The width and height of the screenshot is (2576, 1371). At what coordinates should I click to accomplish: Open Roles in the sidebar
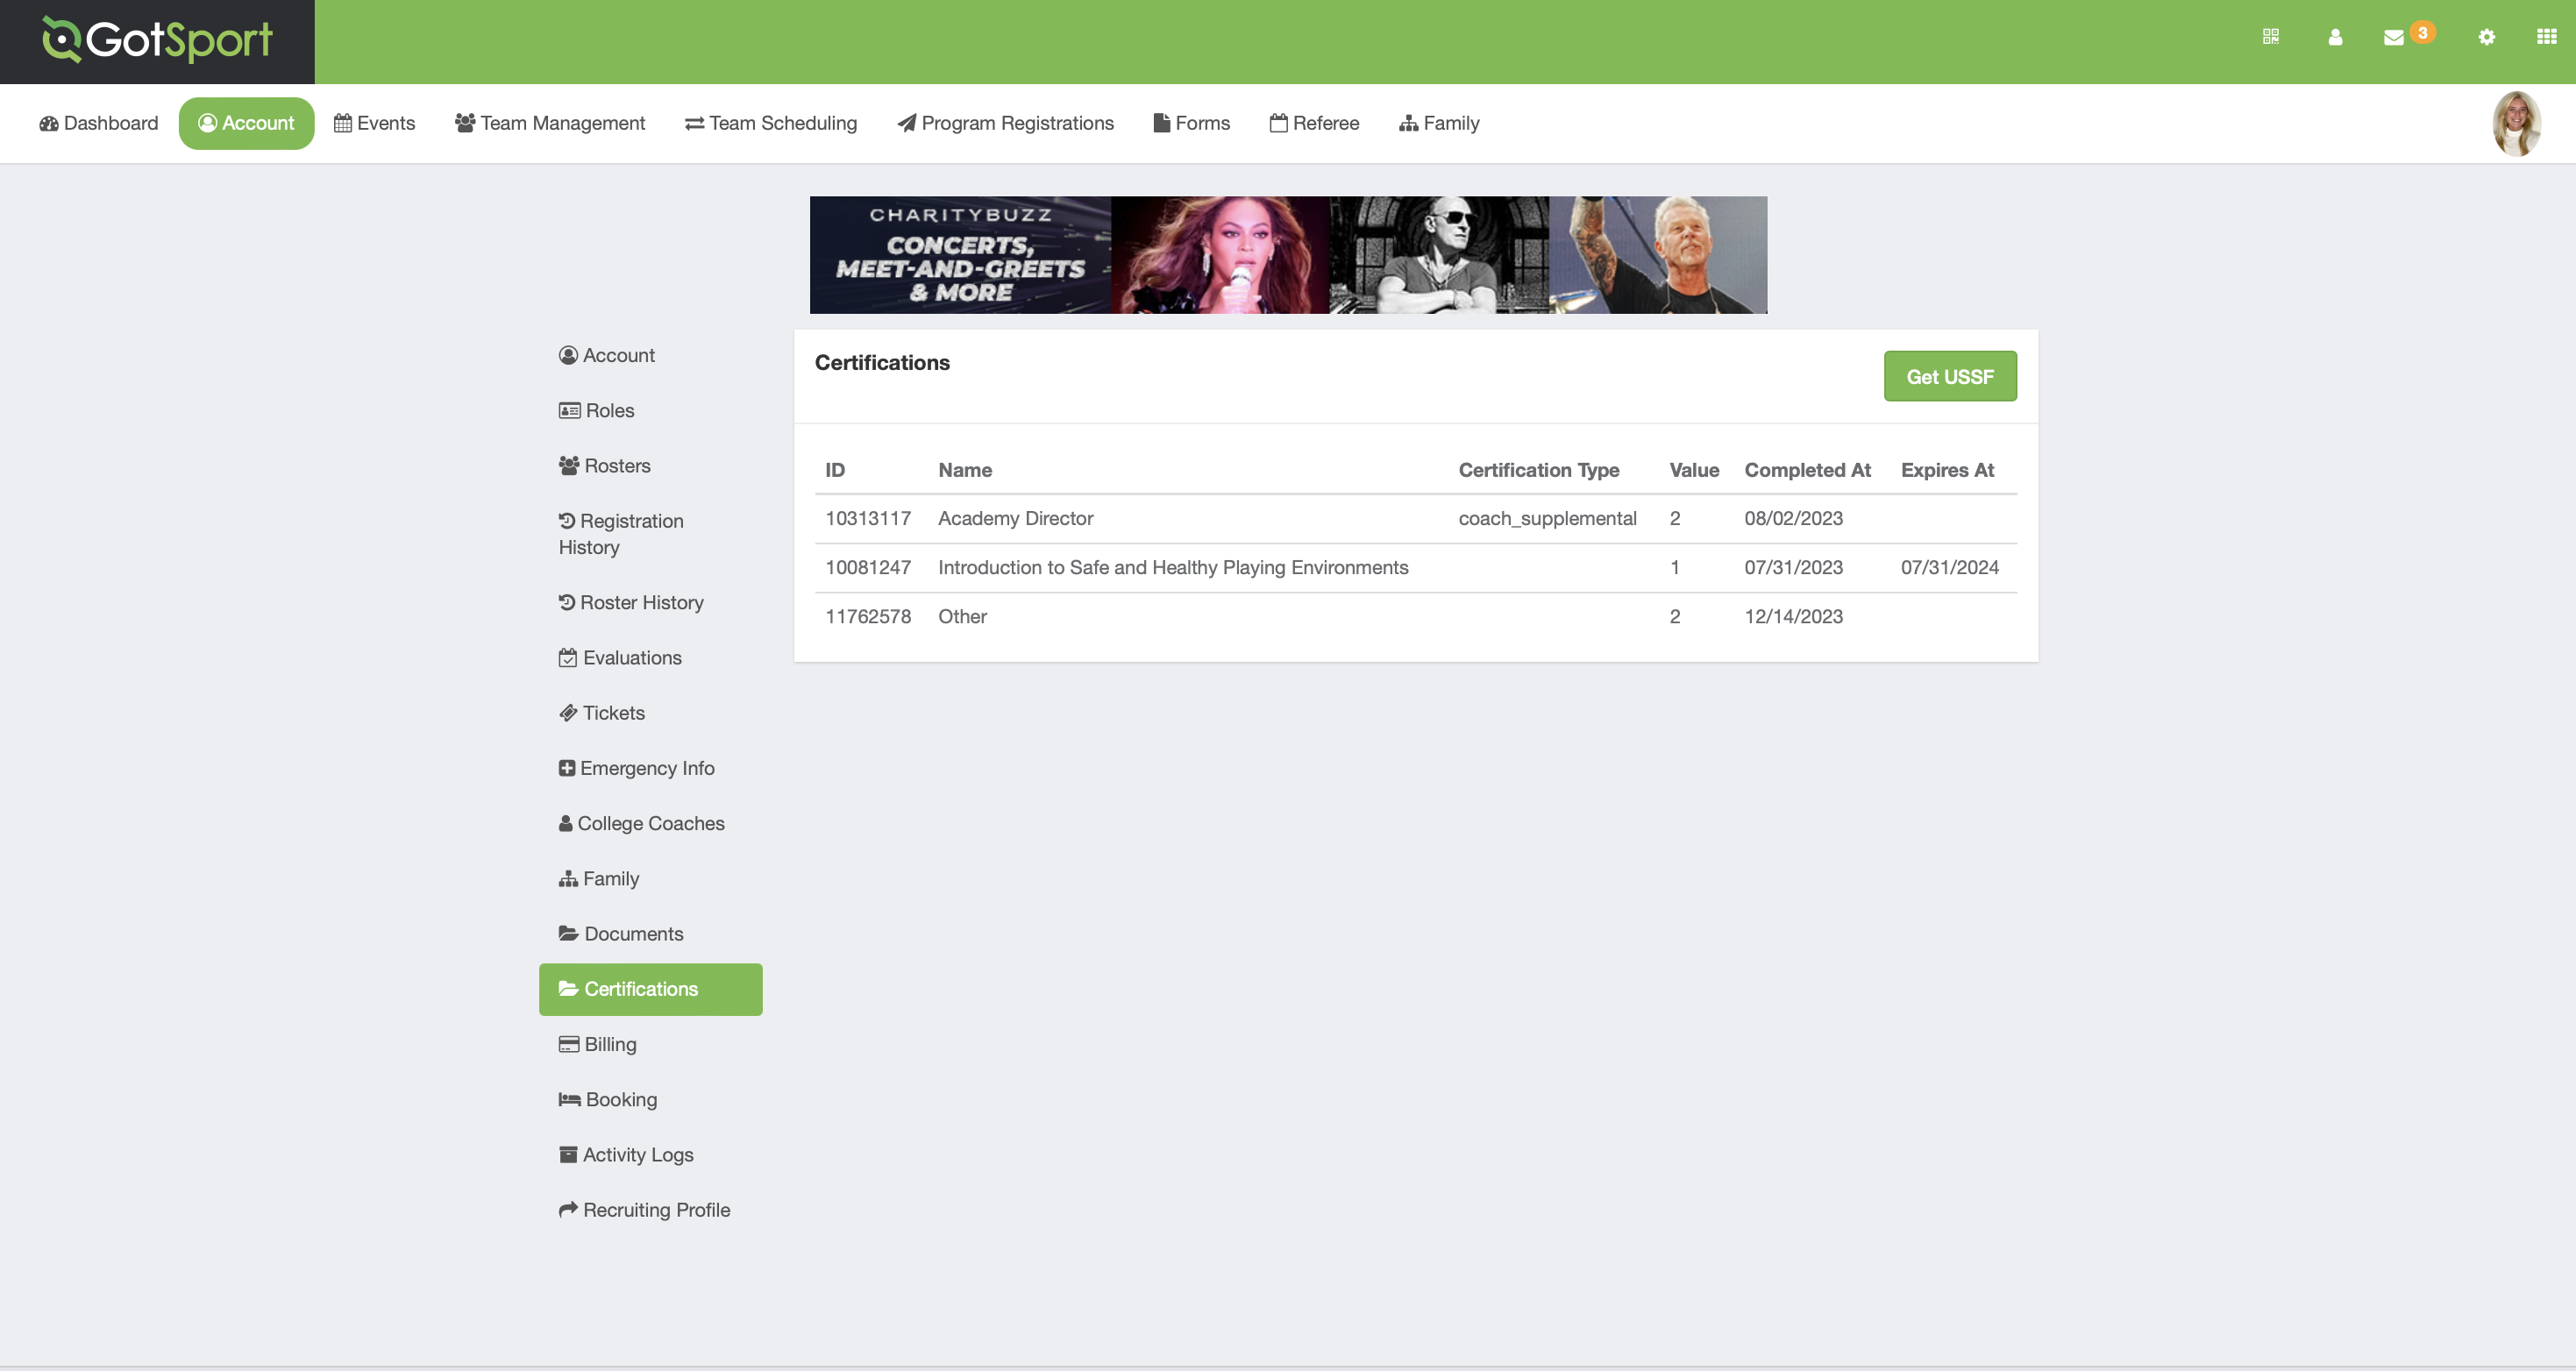(650, 411)
